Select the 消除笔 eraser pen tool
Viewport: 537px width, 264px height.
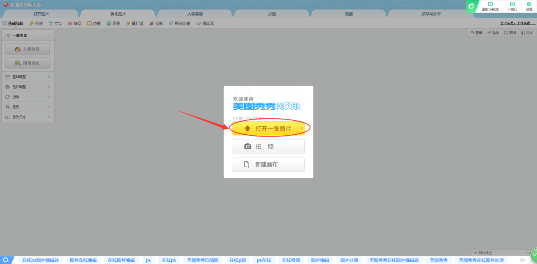click(204, 24)
